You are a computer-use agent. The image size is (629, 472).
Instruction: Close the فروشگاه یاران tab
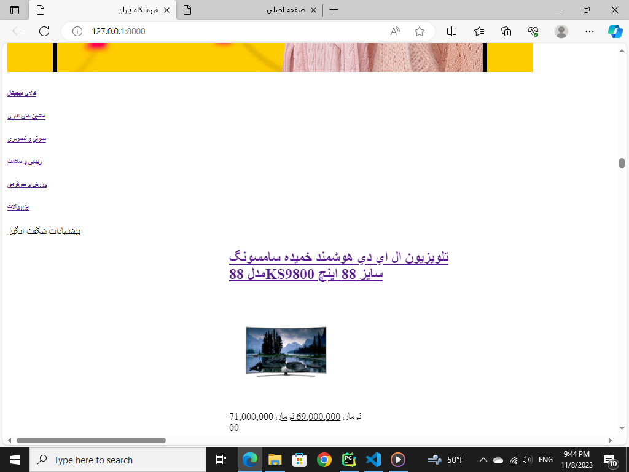tap(167, 10)
